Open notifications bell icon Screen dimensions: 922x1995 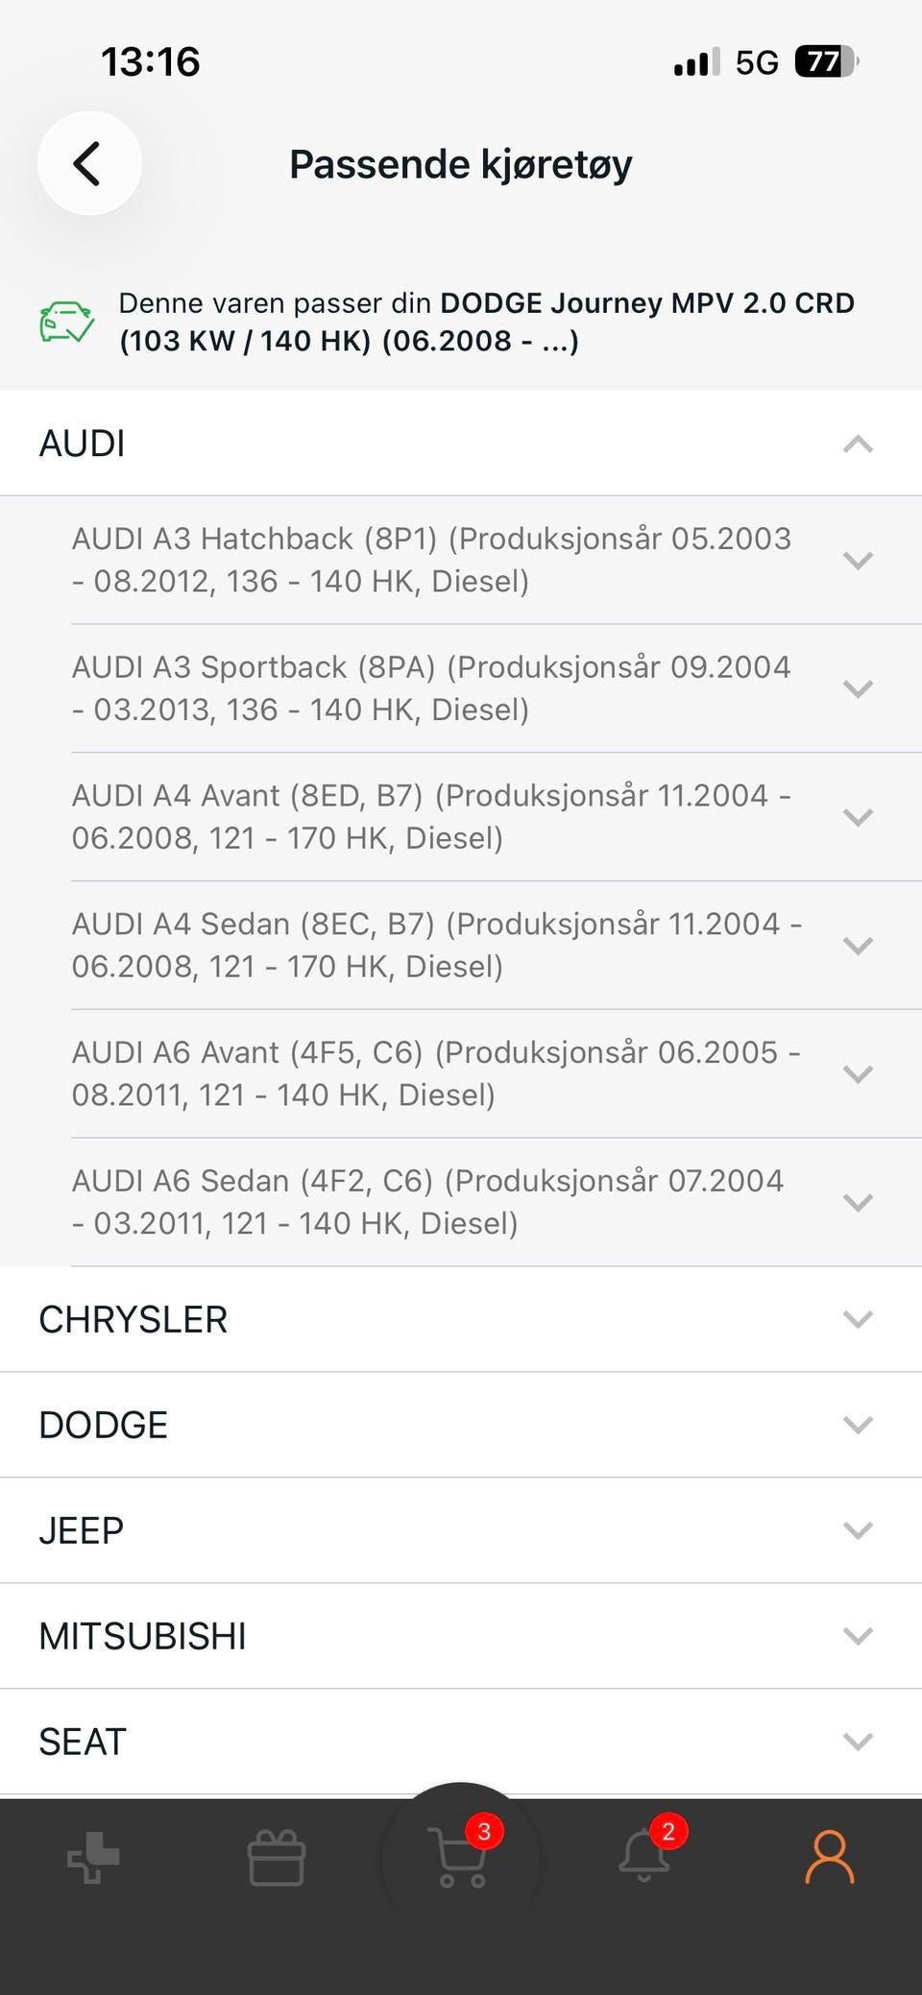click(645, 1857)
